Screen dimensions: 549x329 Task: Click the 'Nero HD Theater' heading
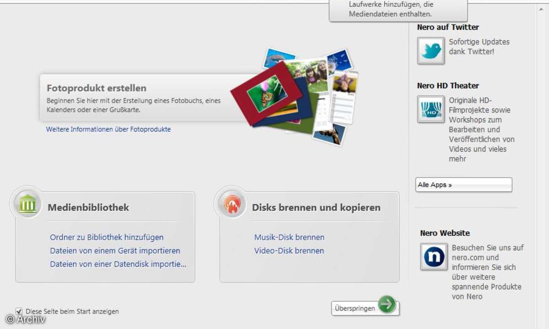pyautogui.click(x=448, y=86)
